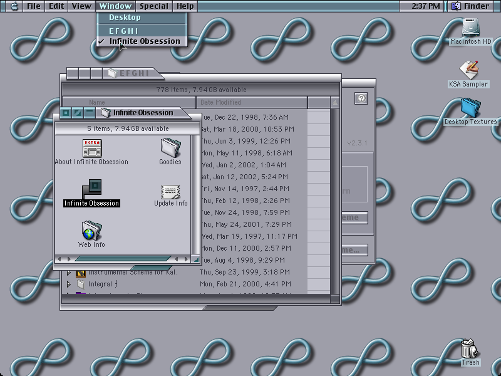Screen dimensions: 501x376
Task: Click '778 items, 7.94 GB available' header text
Action: coord(201,90)
